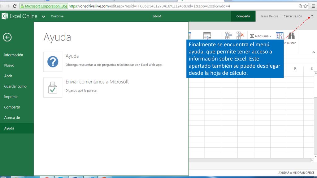Open help via the question mark

point(312,16)
